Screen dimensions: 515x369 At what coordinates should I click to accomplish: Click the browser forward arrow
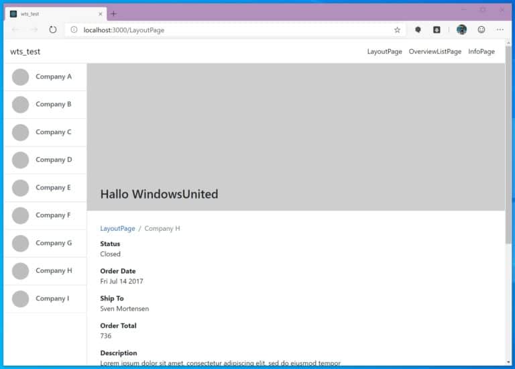(34, 30)
